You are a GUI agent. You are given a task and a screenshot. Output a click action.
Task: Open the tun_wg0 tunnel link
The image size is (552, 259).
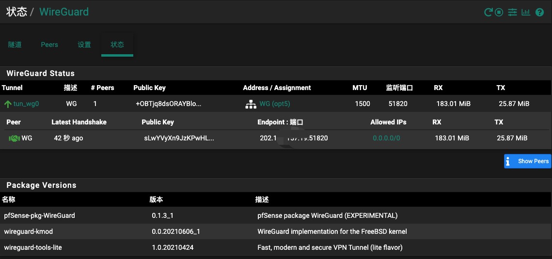pyautogui.click(x=26, y=104)
